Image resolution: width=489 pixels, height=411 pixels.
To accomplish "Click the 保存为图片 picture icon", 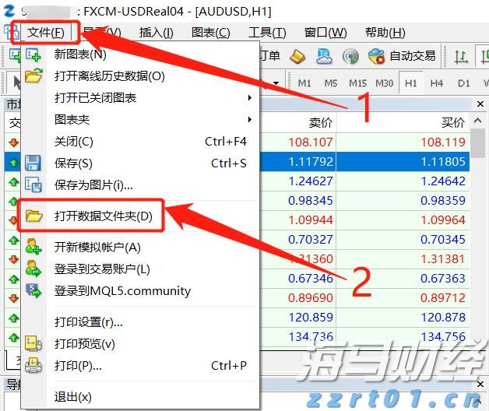I will pos(33,185).
